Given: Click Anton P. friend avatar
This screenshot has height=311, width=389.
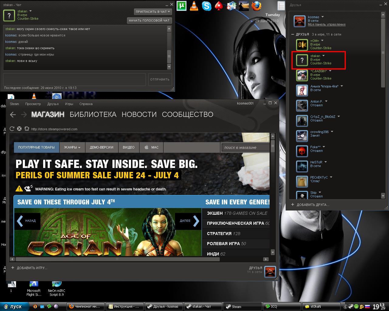Looking at the screenshot, I should tap(302, 106).
